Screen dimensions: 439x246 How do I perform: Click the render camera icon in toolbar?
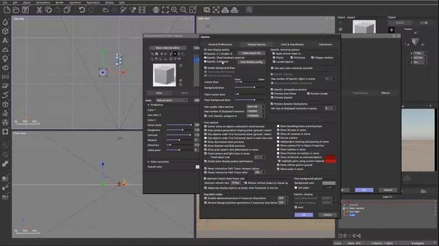click(x=206, y=10)
